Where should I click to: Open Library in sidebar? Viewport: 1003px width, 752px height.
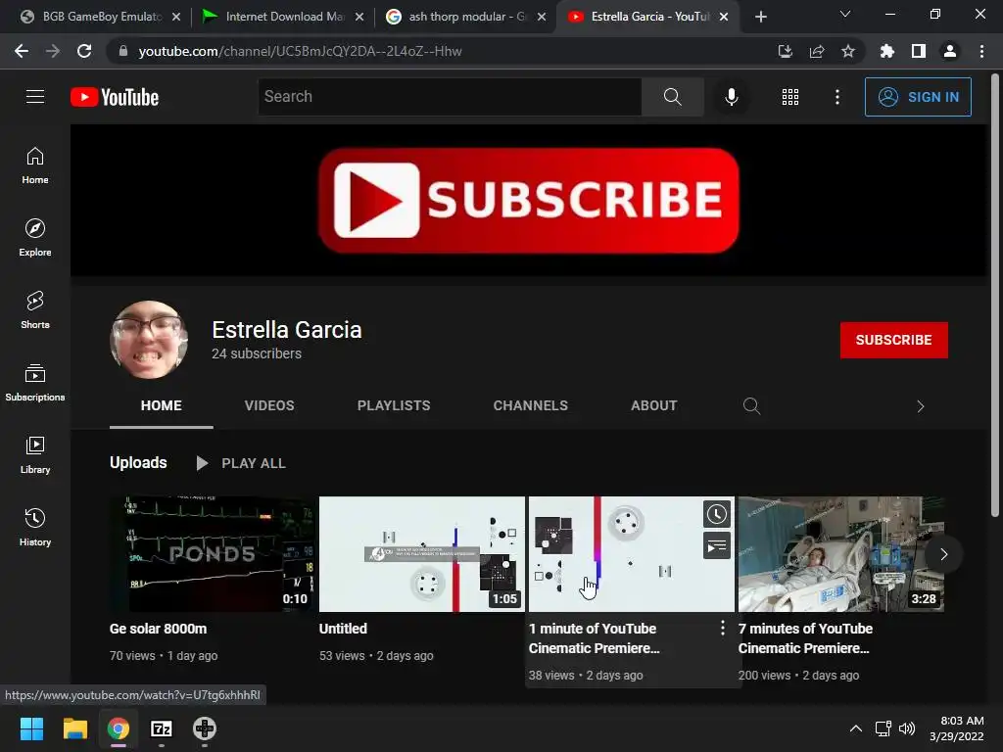pyautogui.click(x=35, y=454)
